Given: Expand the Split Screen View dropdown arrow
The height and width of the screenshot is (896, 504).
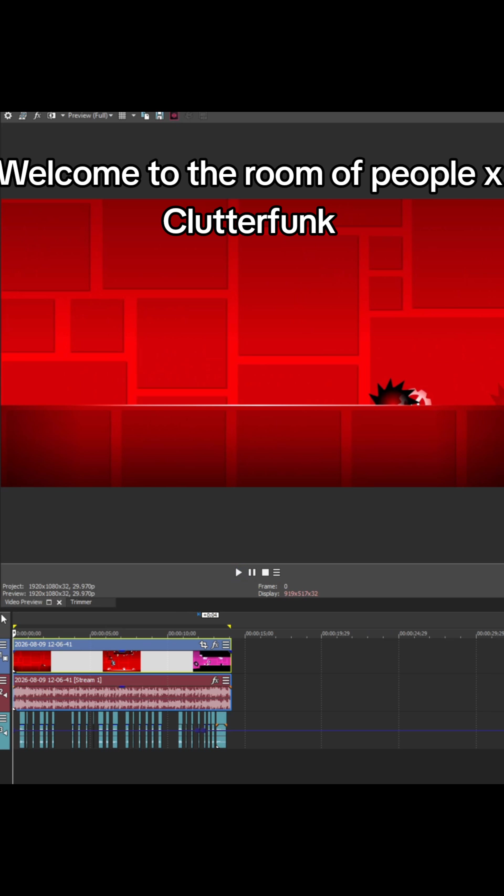Looking at the screenshot, I should pos(63,116).
